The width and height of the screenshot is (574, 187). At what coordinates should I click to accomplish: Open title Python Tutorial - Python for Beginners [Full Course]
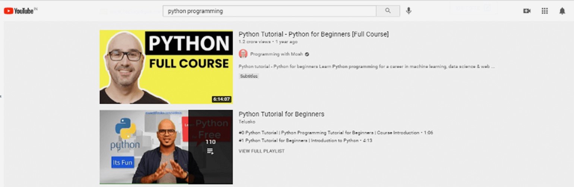[x=313, y=34]
